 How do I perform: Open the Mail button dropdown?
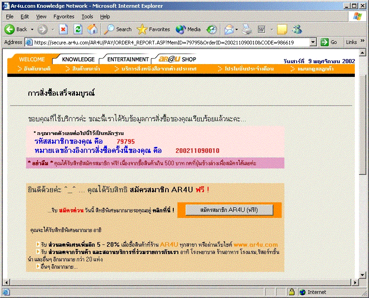pos(237,29)
